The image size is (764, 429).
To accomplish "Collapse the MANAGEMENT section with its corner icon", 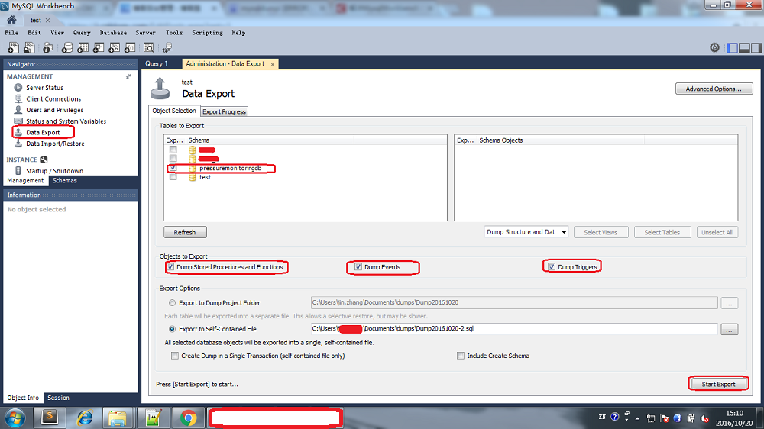I will pyautogui.click(x=128, y=76).
